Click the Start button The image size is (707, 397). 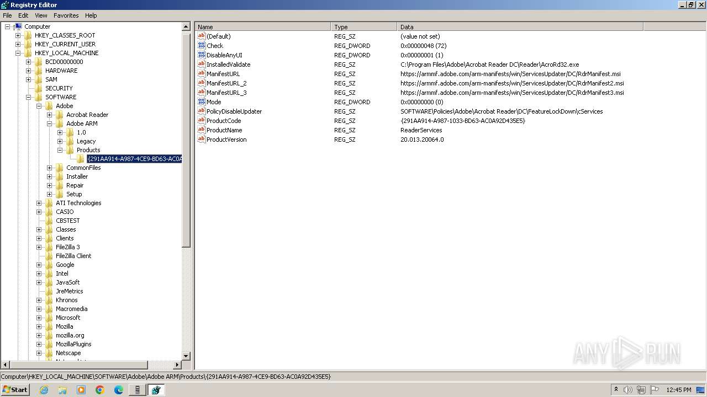(15, 390)
